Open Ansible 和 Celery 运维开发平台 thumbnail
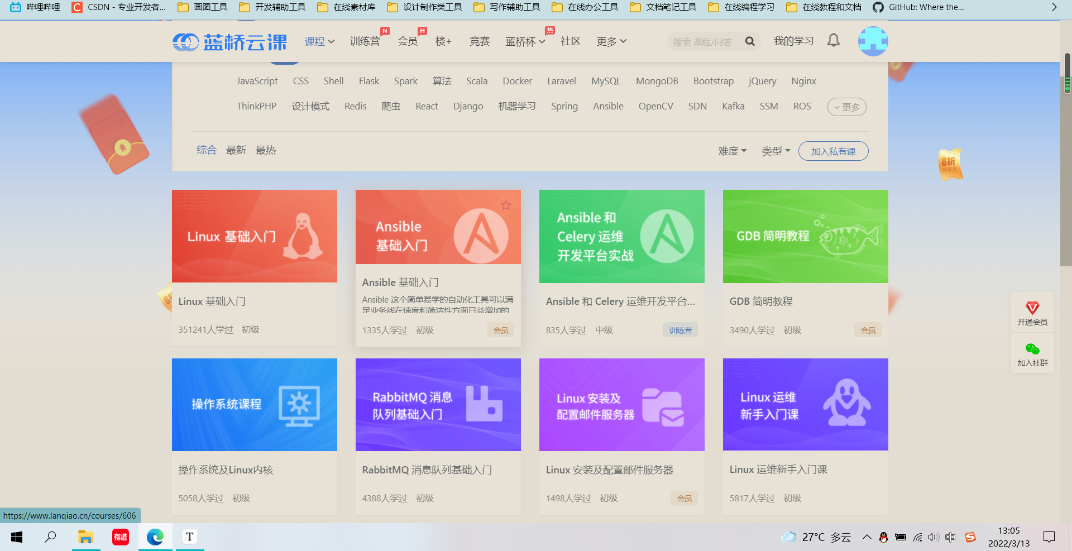 [622, 236]
